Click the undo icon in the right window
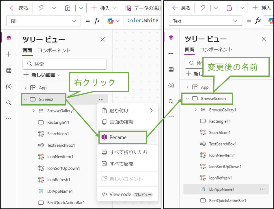Viewport: 274px width, 209px height. (203, 8)
